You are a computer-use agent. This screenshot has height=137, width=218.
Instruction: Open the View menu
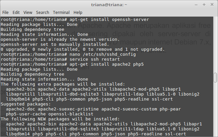(28, 13)
